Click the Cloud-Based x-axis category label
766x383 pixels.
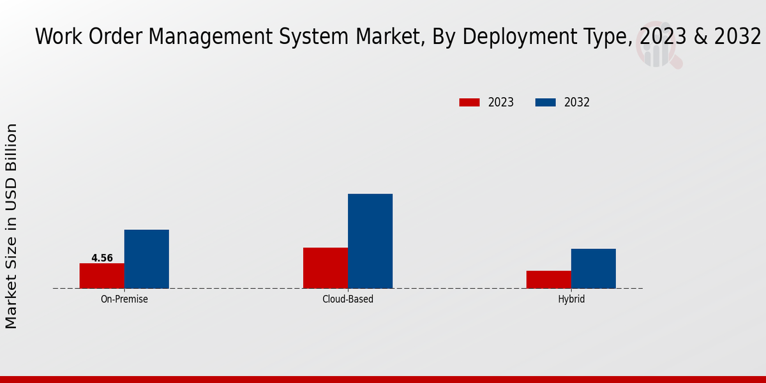coord(348,299)
